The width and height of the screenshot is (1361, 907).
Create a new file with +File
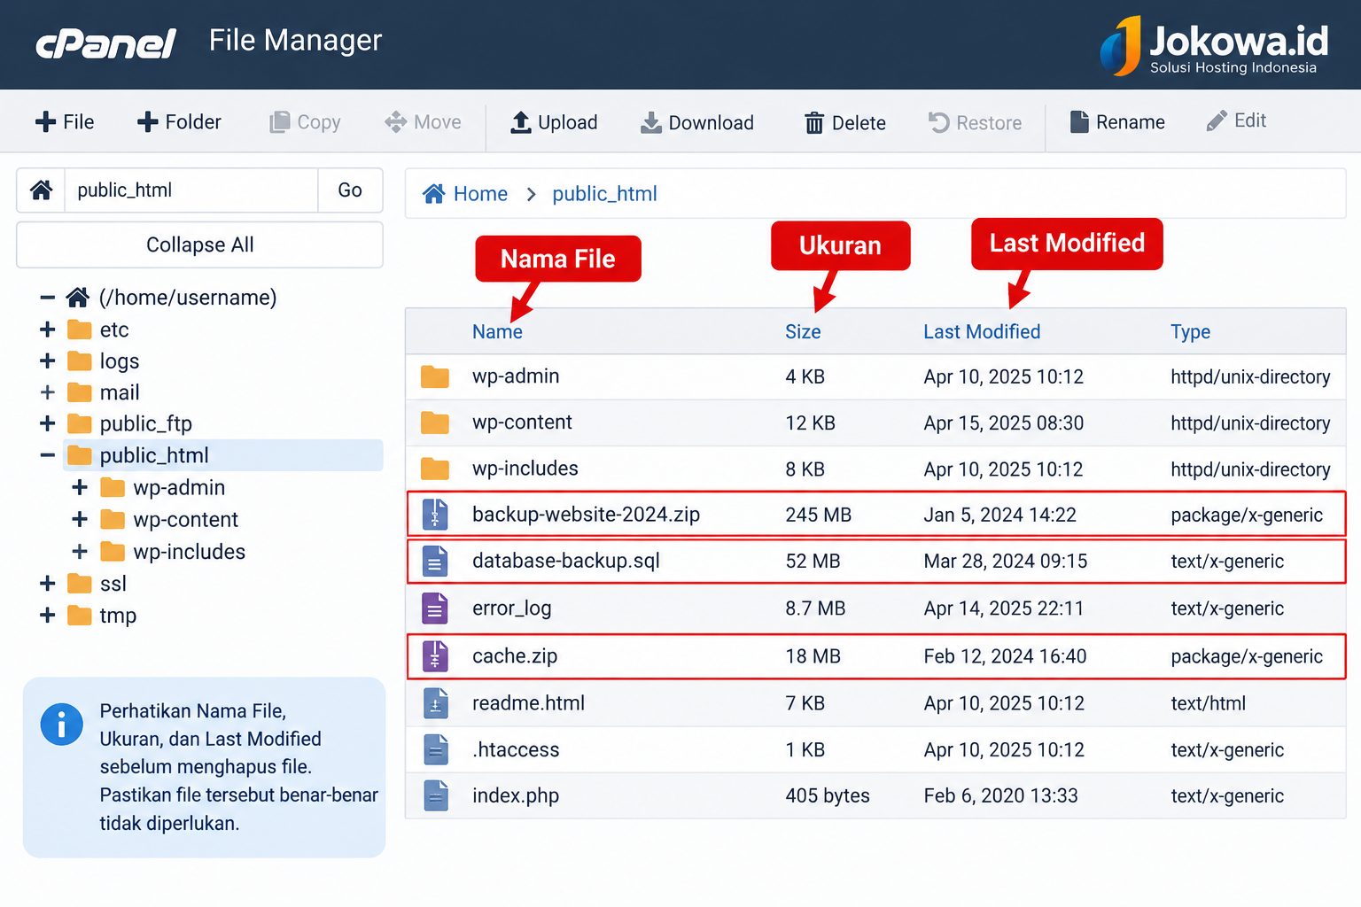(64, 122)
